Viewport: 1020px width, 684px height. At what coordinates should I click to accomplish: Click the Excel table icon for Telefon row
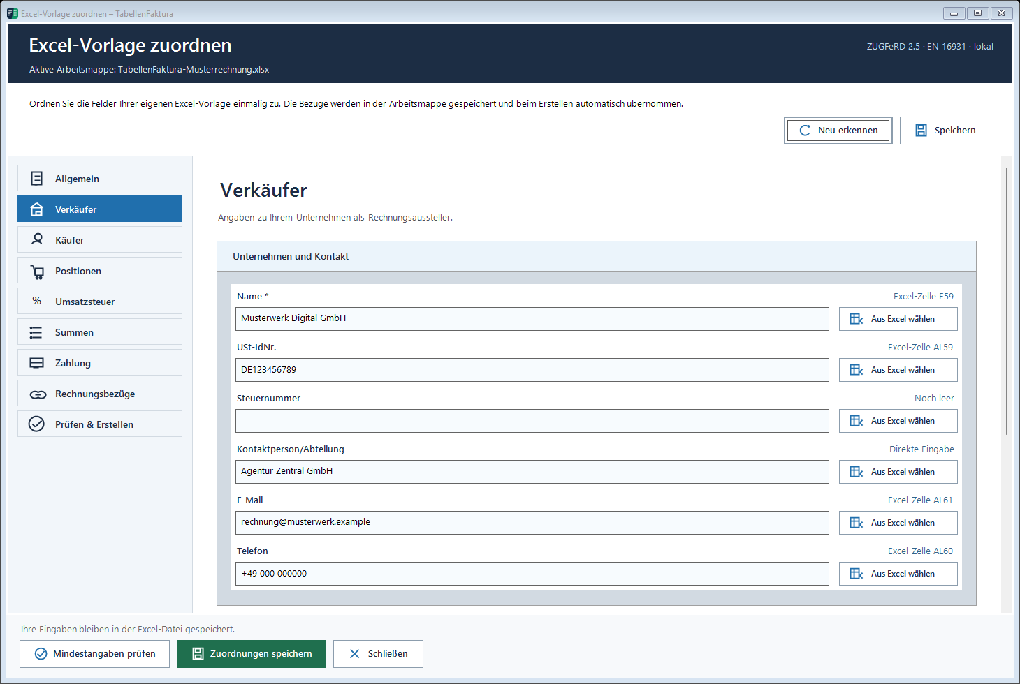857,574
